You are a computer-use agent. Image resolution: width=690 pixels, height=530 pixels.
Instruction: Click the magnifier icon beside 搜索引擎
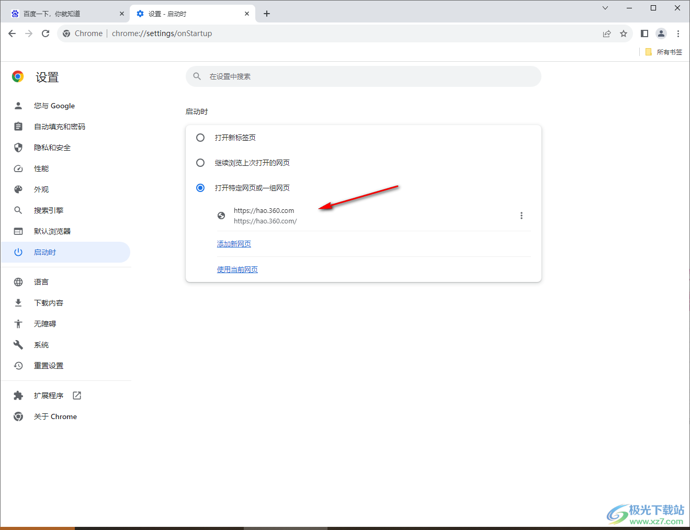click(x=18, y=210)
